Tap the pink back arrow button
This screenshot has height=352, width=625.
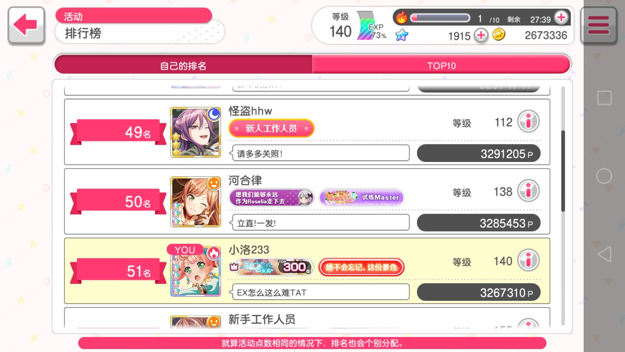[26, 25]
